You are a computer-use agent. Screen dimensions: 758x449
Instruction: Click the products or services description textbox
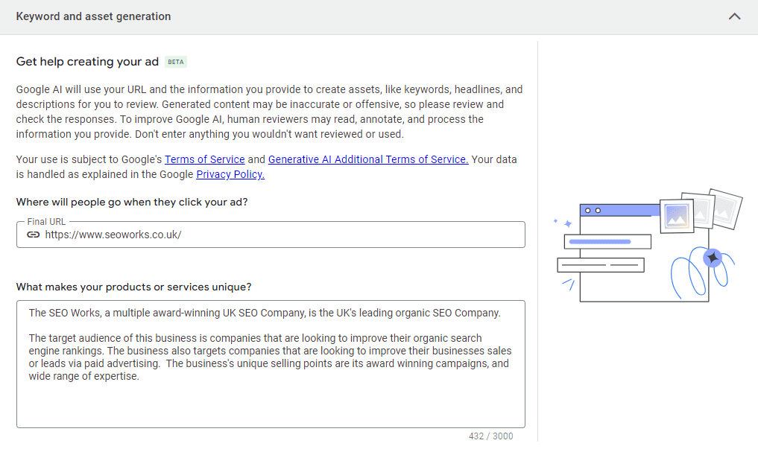[271, 364]
